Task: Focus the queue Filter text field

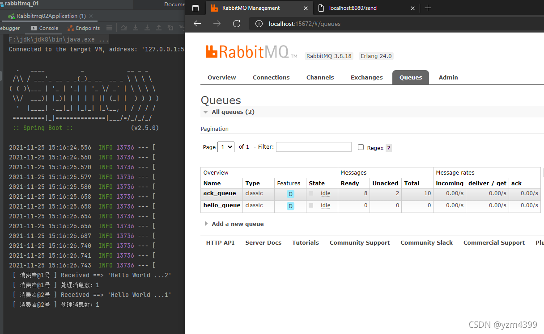Action: [x=314, y=147]
